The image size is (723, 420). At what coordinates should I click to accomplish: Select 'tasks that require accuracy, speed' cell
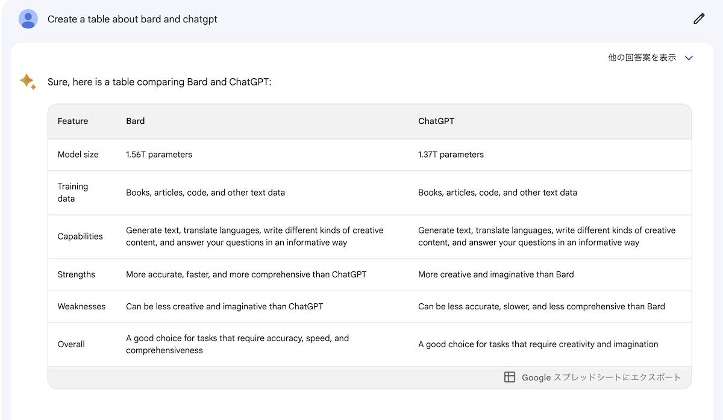point(237,344)
